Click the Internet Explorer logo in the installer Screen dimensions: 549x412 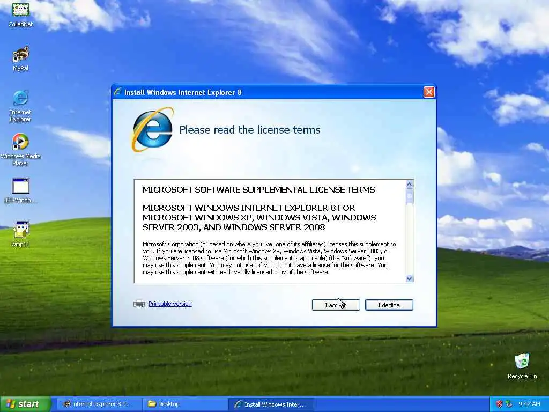point(153,130)
